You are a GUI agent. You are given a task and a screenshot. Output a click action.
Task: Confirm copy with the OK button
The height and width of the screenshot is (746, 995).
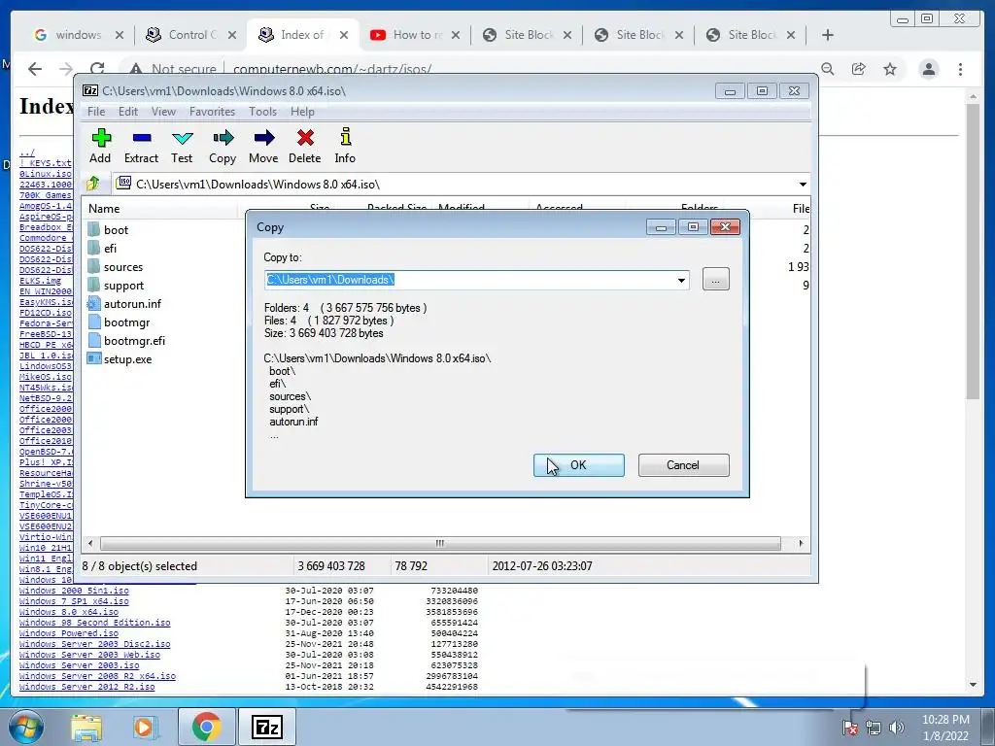(579, 465)
